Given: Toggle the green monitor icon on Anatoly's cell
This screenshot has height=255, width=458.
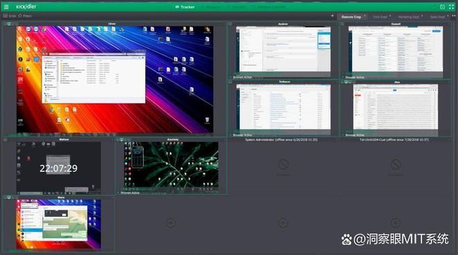Looking at the screenshot, I should [122, 140].
